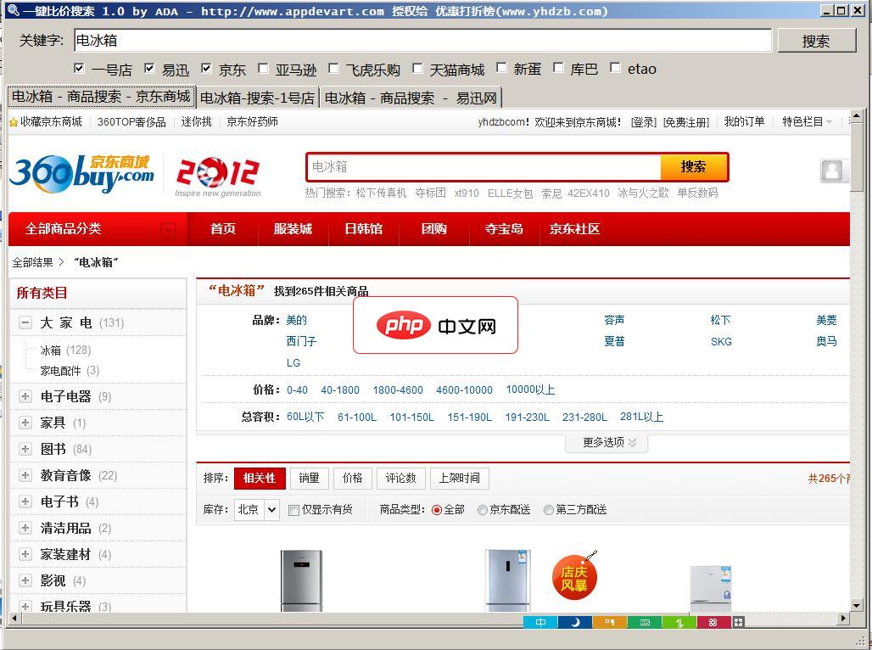
Task: Enable the 库巴 checkbox
Action: (558, 68)
